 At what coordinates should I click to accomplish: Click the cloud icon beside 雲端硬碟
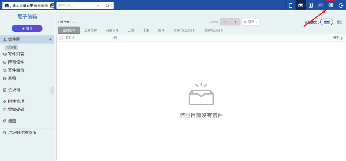[x=5, y=110]
